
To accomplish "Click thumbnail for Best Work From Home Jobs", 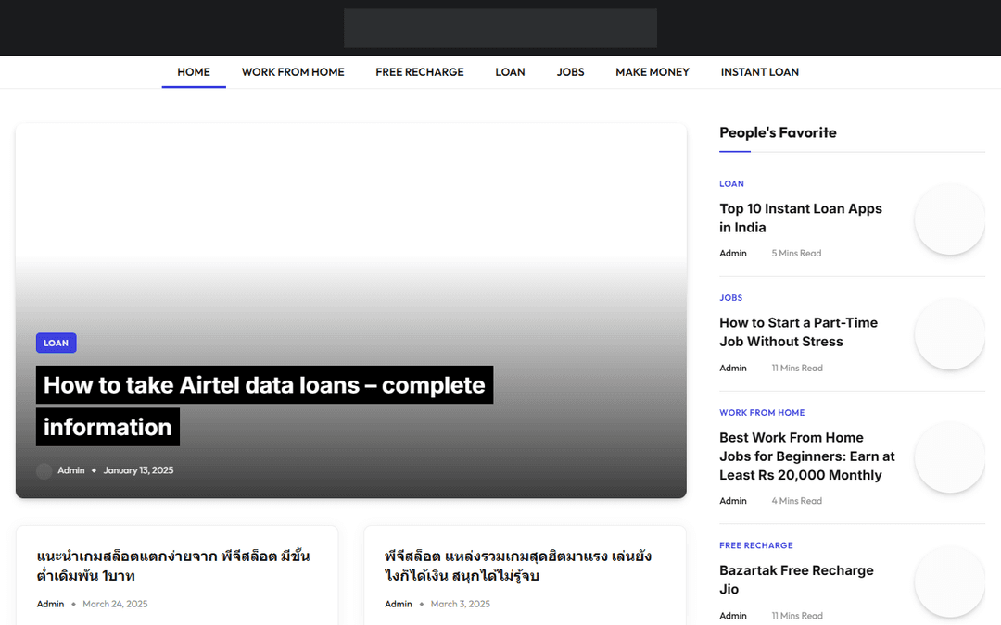I will 950,457.
